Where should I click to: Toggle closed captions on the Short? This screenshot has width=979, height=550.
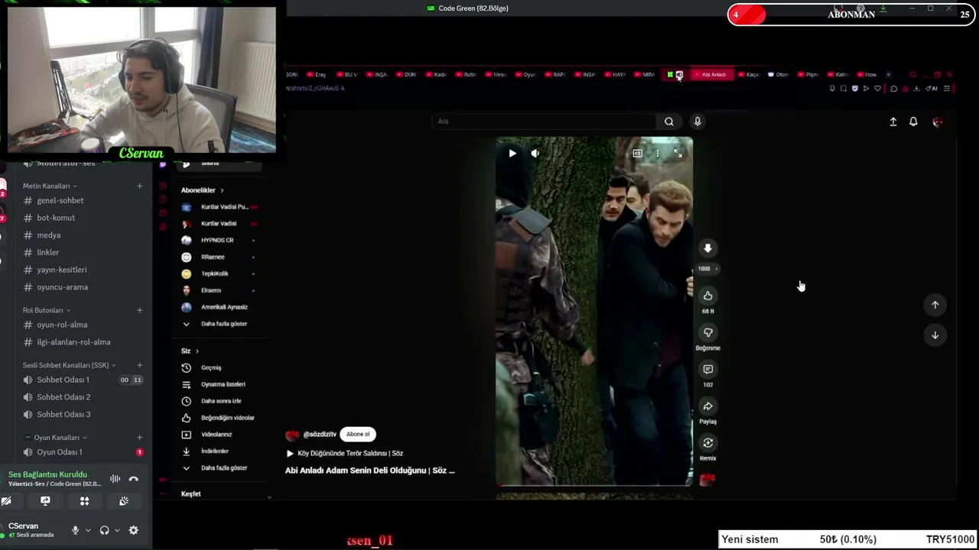637,154
